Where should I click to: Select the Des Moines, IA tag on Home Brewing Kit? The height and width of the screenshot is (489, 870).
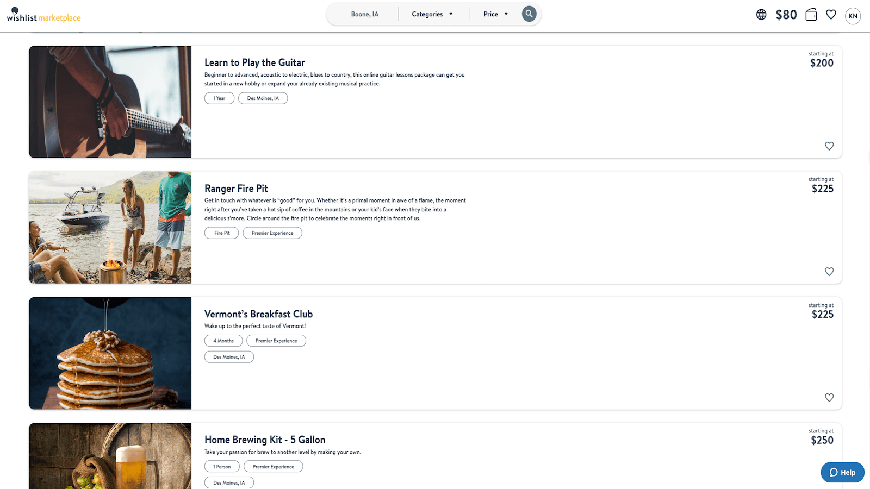(x=229, y=482)
